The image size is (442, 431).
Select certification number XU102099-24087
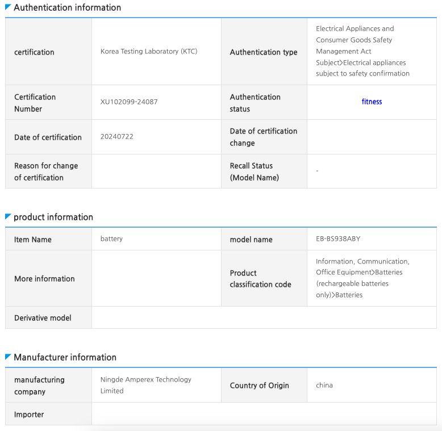click(x=129, y=102)
